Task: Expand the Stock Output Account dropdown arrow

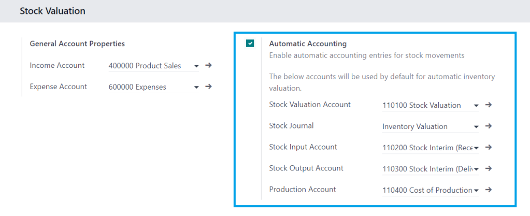Action: (476, 169)
